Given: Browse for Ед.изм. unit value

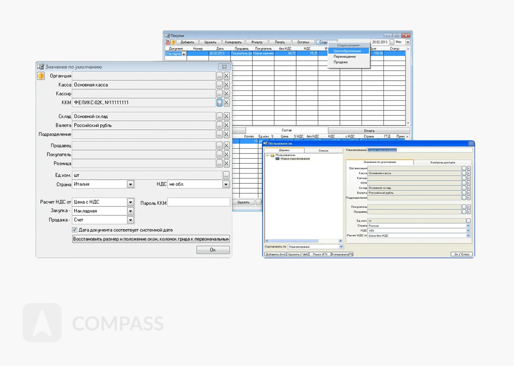Looking at the screenshot, I should click(x=226, y=175).
